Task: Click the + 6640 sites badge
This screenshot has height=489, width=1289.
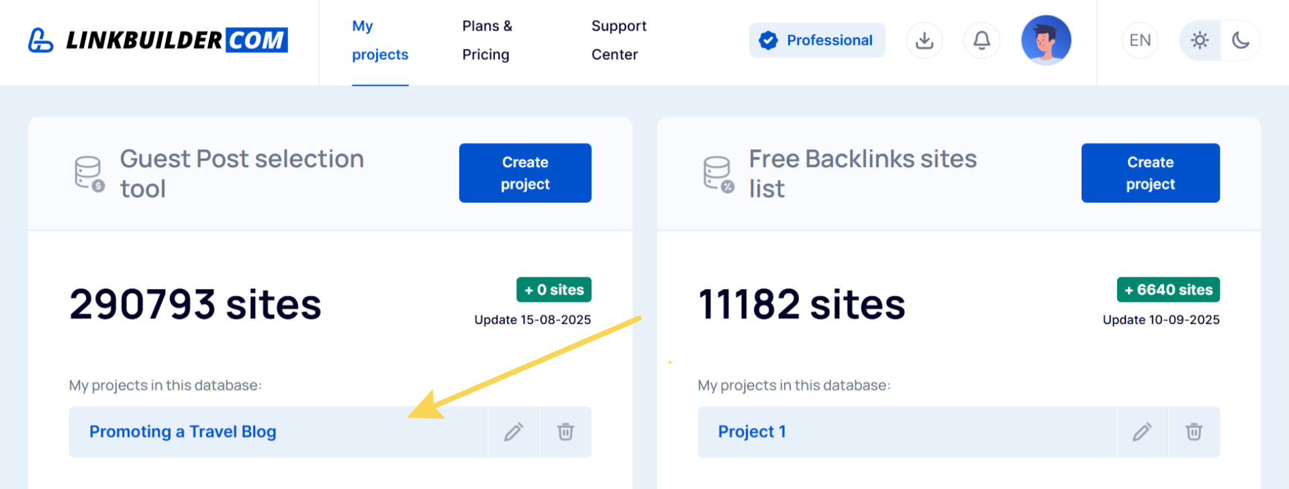Action: pyautogui.click(x=1168, y=290)
